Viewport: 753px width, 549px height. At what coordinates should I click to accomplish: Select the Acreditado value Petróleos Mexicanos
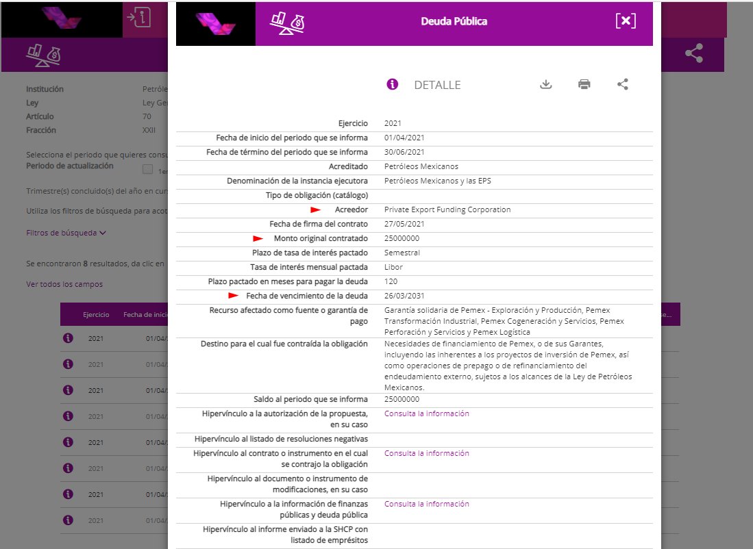click(x=421, y=166)
